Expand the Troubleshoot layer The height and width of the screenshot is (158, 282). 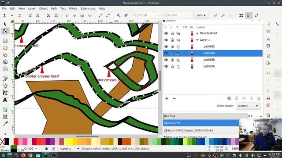(x=197, y=33)
